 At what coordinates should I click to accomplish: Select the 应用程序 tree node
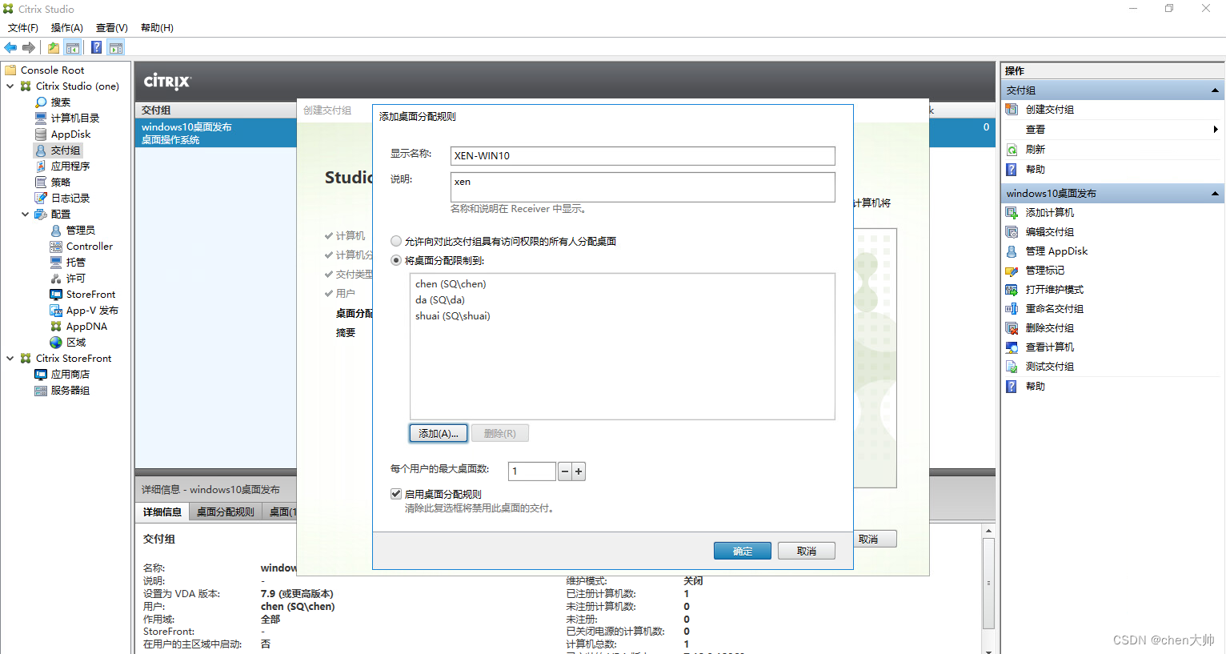(70, 166)
